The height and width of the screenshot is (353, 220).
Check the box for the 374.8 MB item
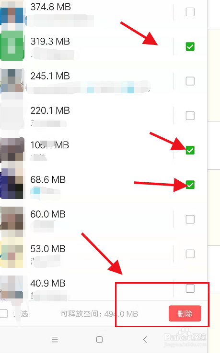point(190,12)
